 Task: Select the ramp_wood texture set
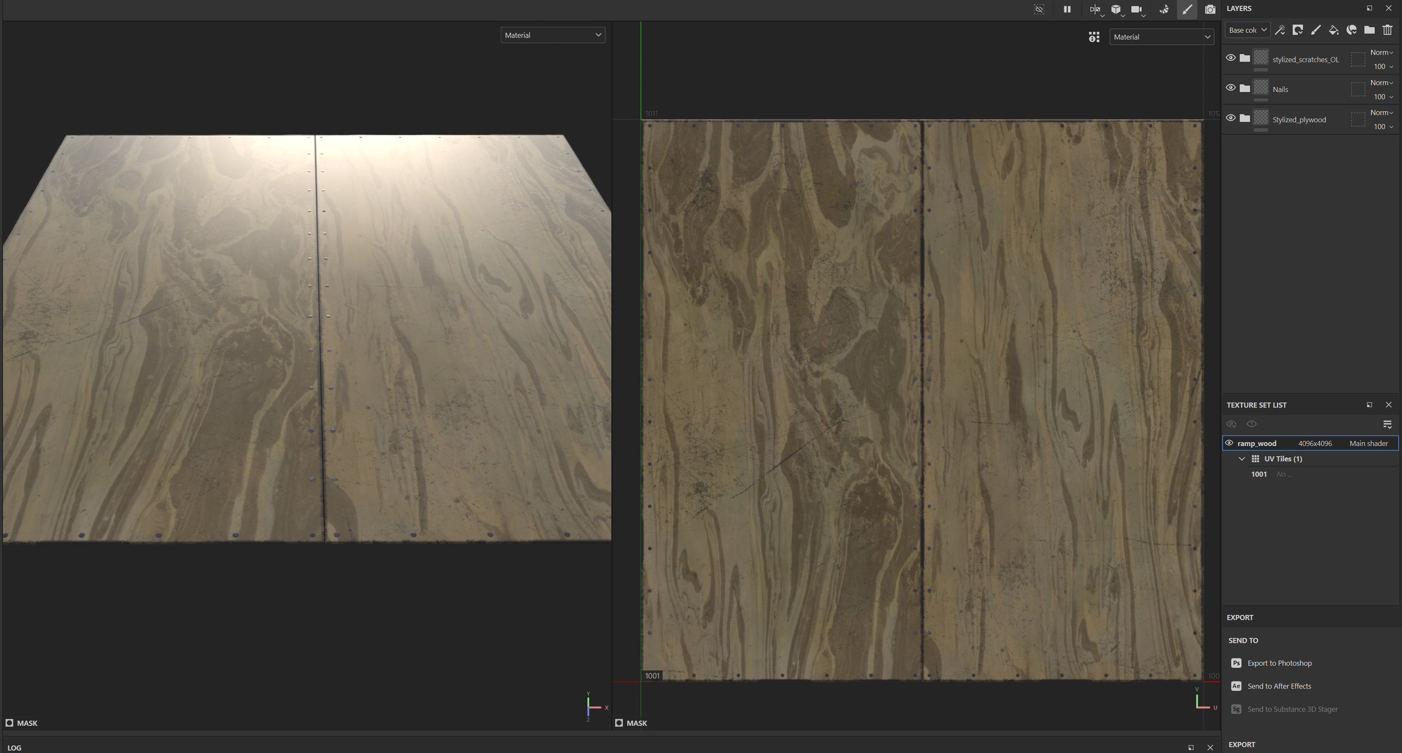(x=1310, y=443)
